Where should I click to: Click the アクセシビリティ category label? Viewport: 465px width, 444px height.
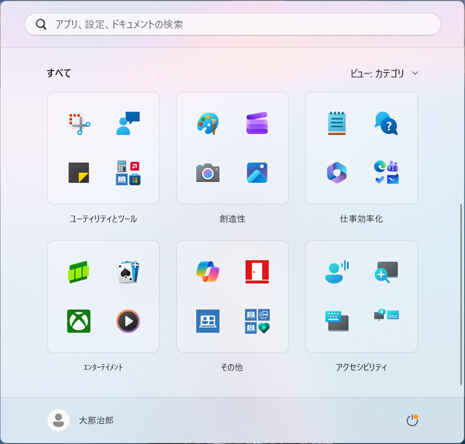coord(361,367)
